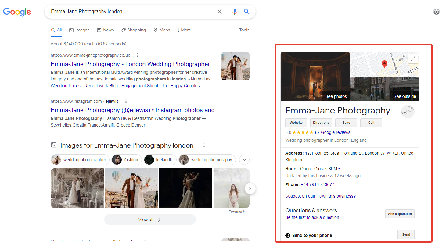Click the Emma-Jane Photography panel title
This screenshot has width=446, height=243.
tap(338, 110)
